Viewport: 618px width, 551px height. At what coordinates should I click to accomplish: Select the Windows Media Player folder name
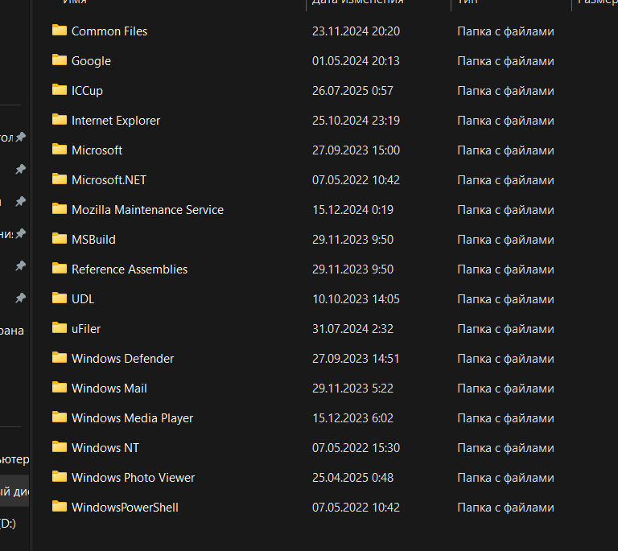point(133,418)
